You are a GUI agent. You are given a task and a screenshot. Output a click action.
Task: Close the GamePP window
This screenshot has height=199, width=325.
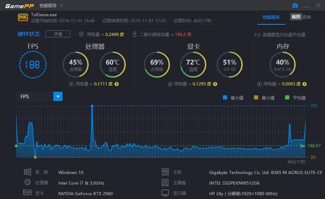tap(318, 6)
